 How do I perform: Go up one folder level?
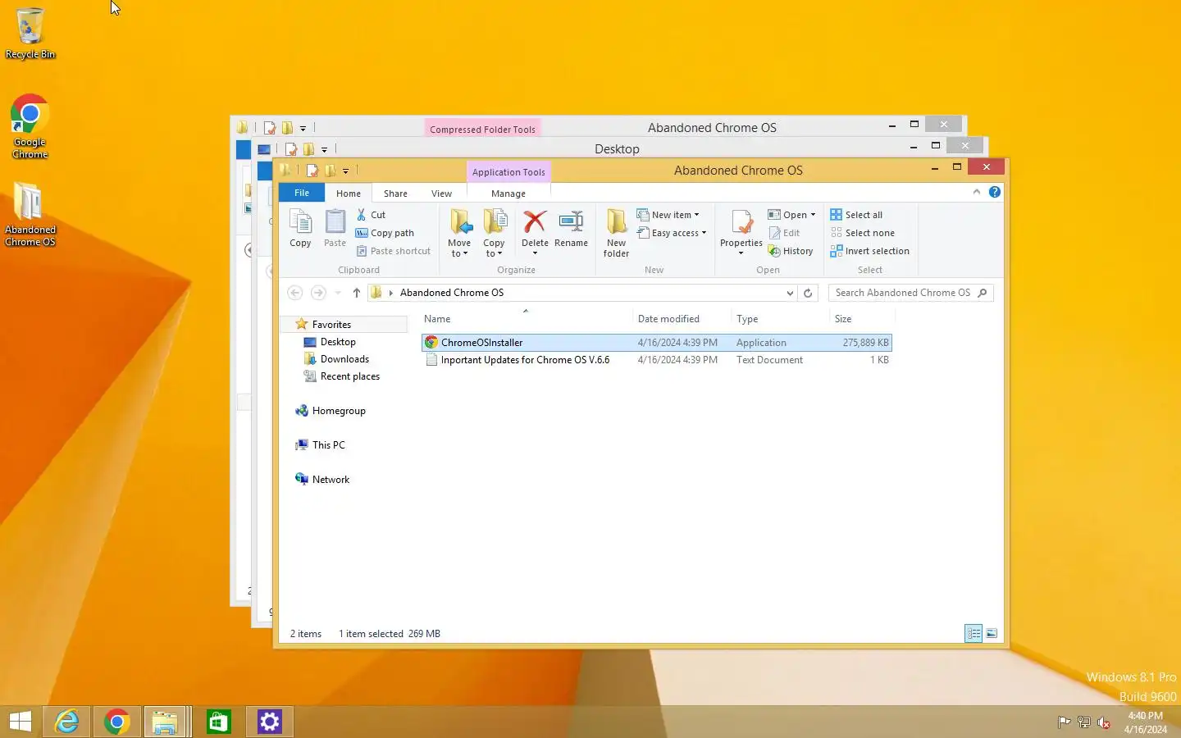coord(356,293)
